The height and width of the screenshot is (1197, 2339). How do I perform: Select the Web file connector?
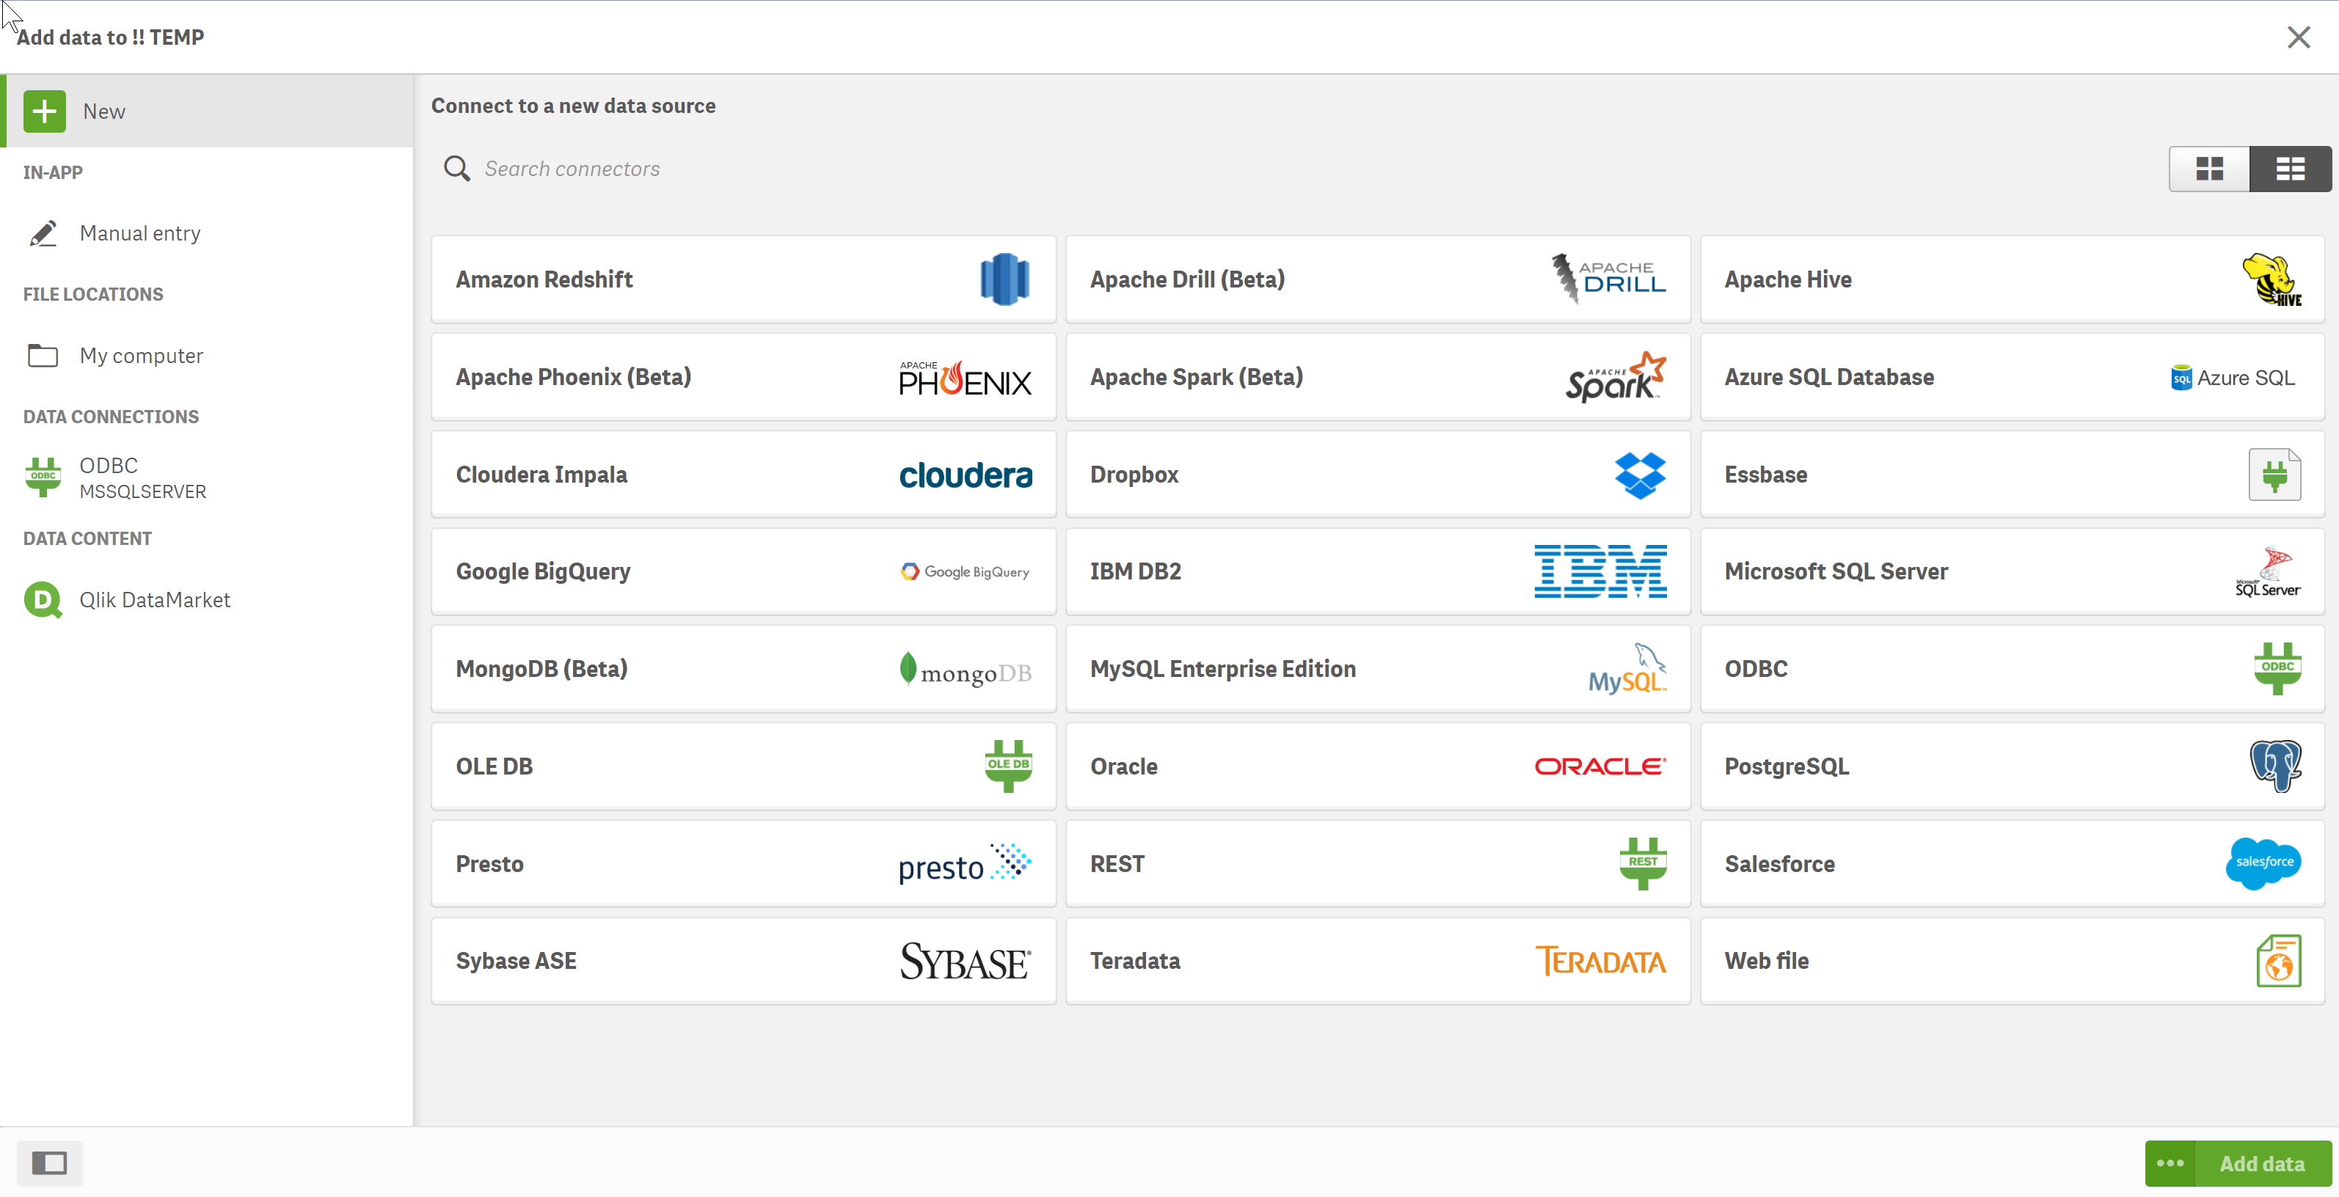2010,961
